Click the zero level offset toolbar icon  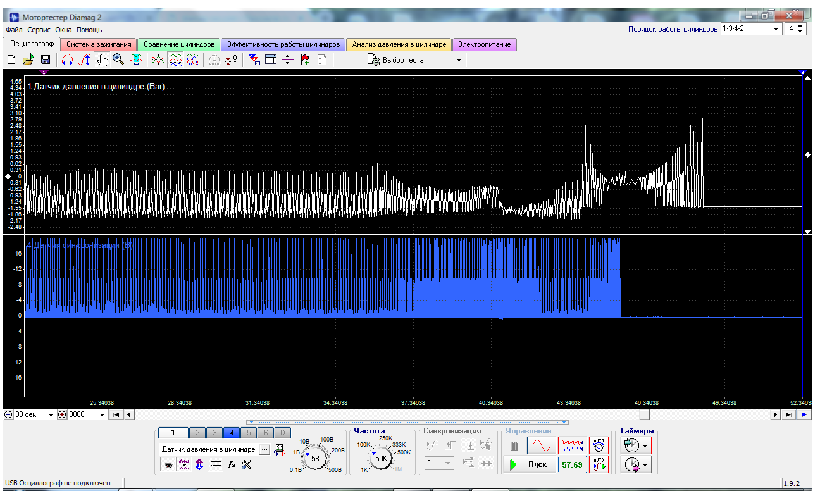[232, 59]
